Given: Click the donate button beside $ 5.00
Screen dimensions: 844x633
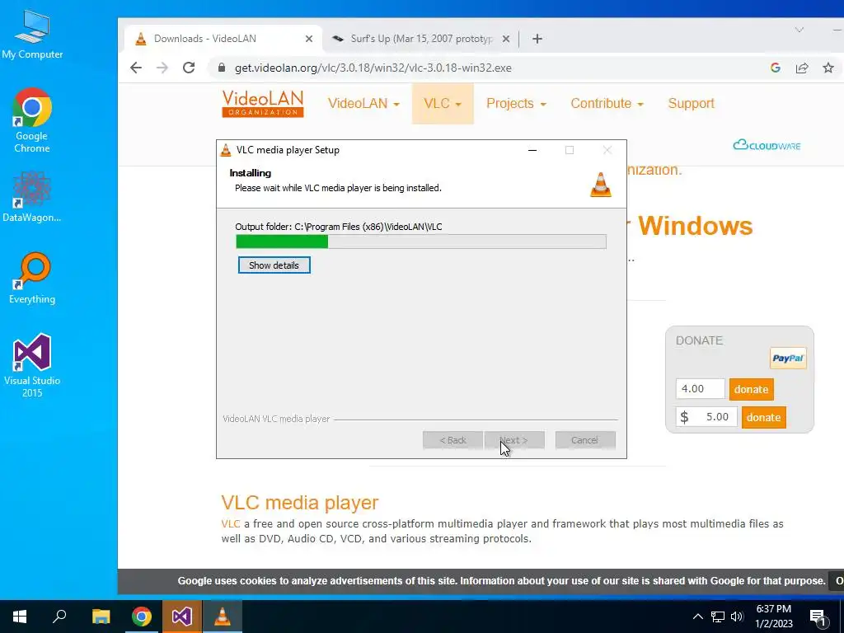Looking at the screenshot, I should [763, 417].
